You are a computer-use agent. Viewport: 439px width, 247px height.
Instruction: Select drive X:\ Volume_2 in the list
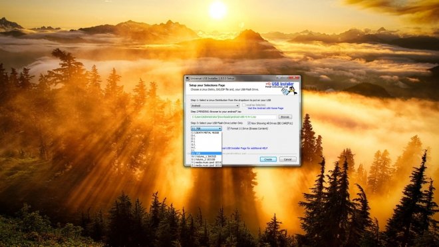206,159
